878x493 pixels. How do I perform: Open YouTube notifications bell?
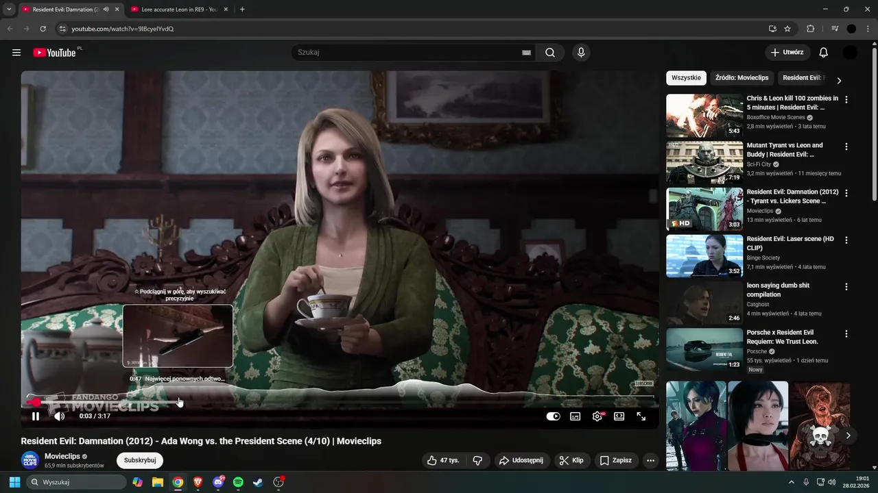824,53
